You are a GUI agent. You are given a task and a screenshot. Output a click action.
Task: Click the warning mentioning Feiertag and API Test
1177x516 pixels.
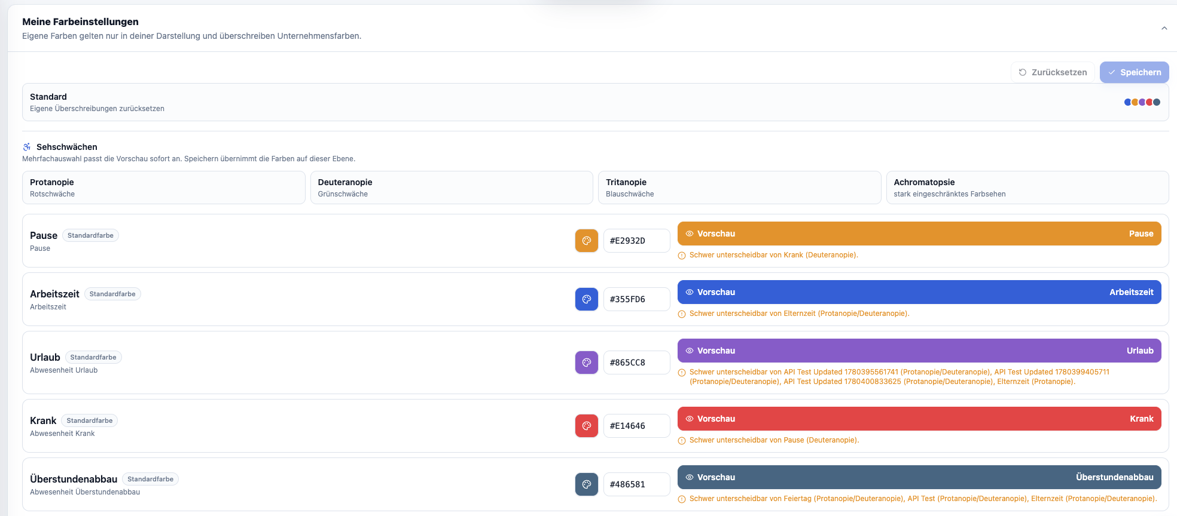pos(923,499)
